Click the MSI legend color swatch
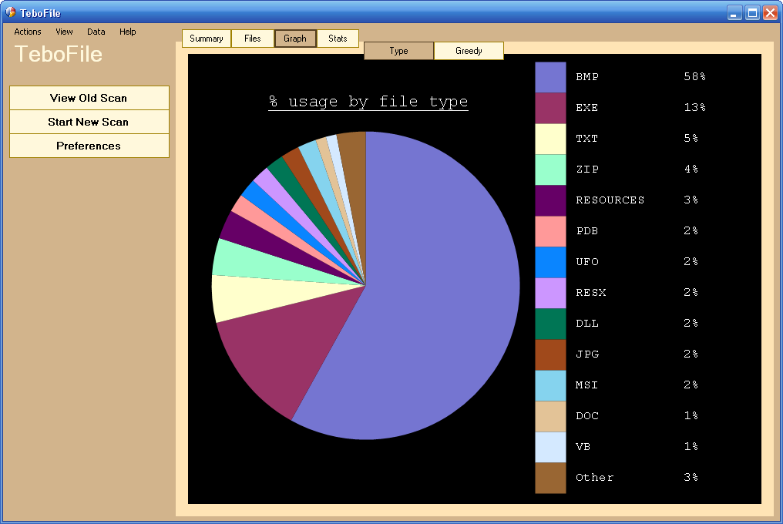The width and height of the screenshot is (783, 524). click(x=550, y=385)
